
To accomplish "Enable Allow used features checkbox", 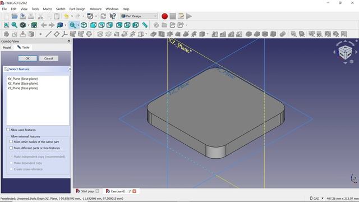I will click(x=8, y=130).
